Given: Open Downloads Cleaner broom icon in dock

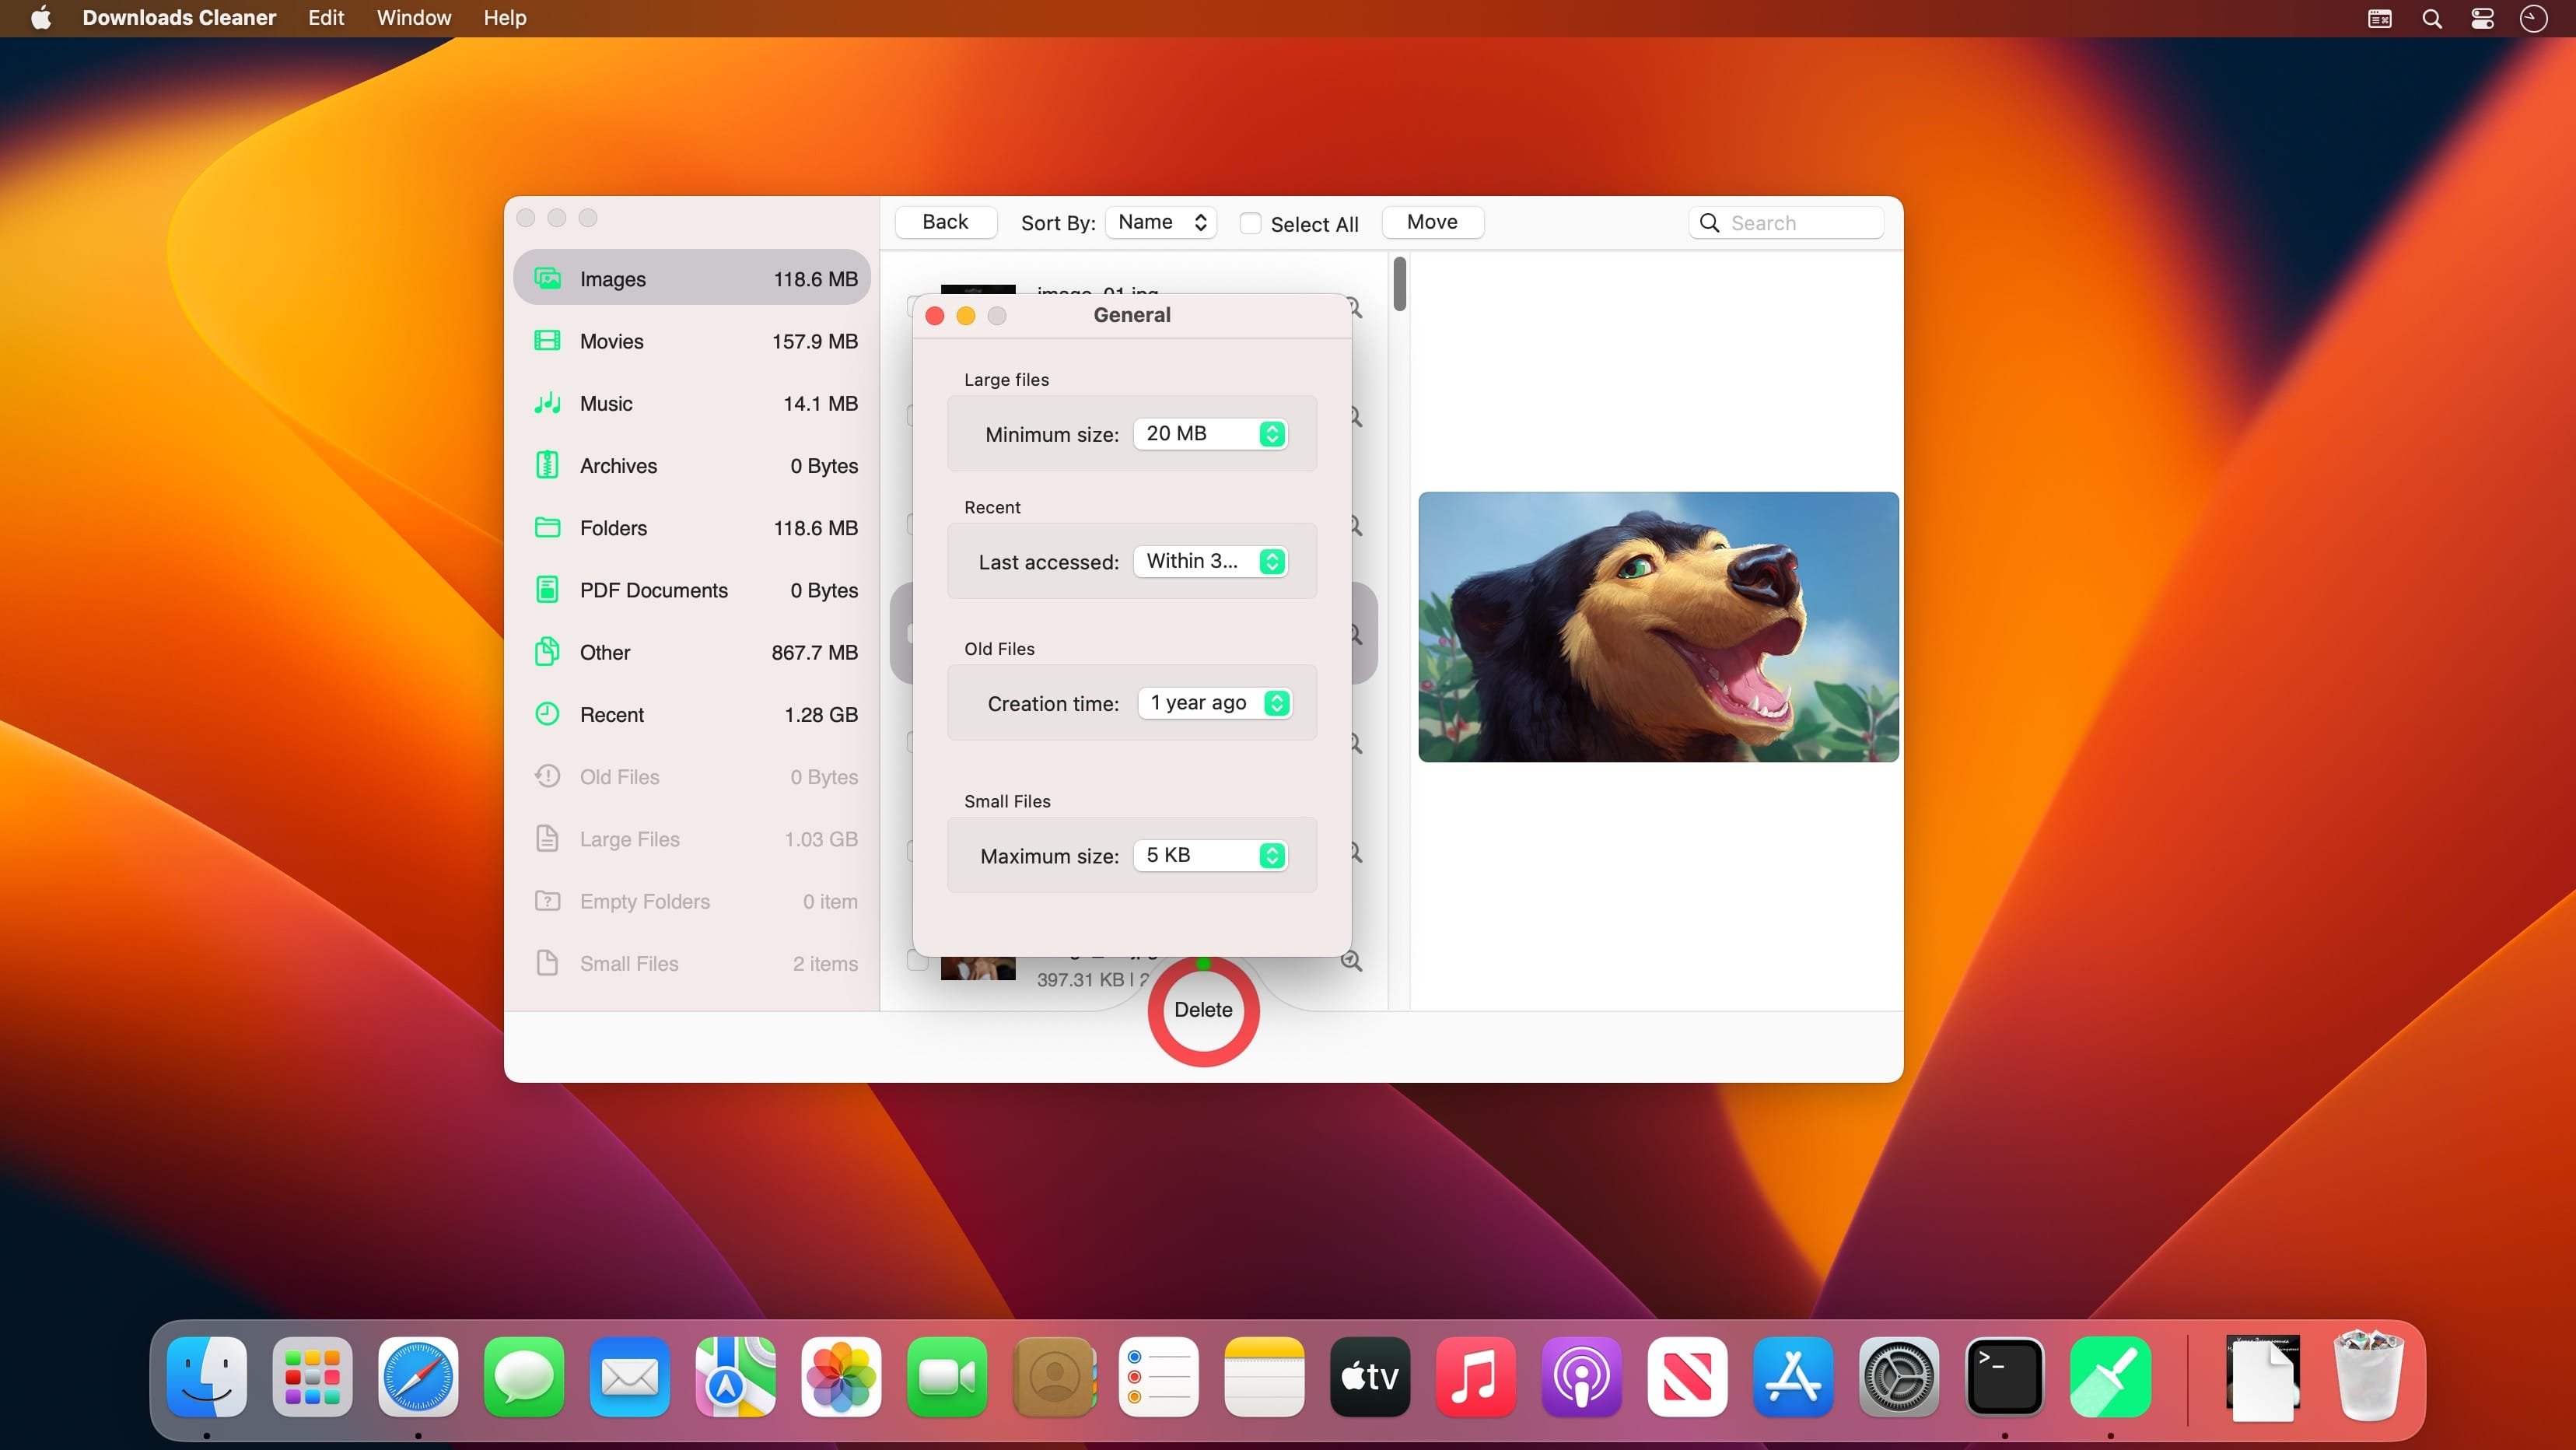Looking at the screenshot, I should (2110, 1377).
